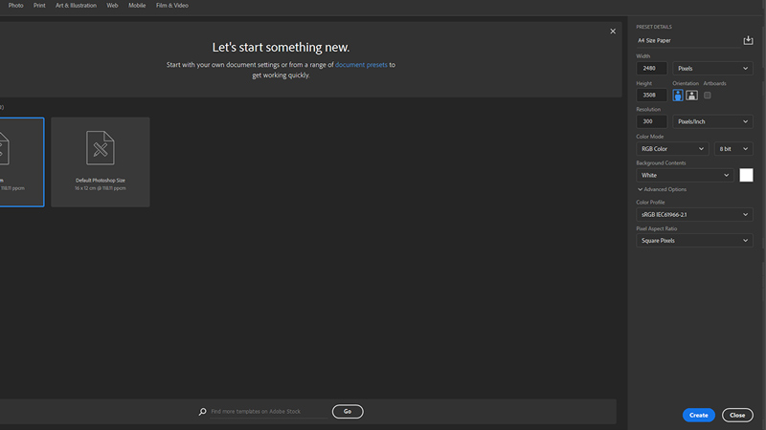Switch to the Photo tab

[x=15, y=6]
